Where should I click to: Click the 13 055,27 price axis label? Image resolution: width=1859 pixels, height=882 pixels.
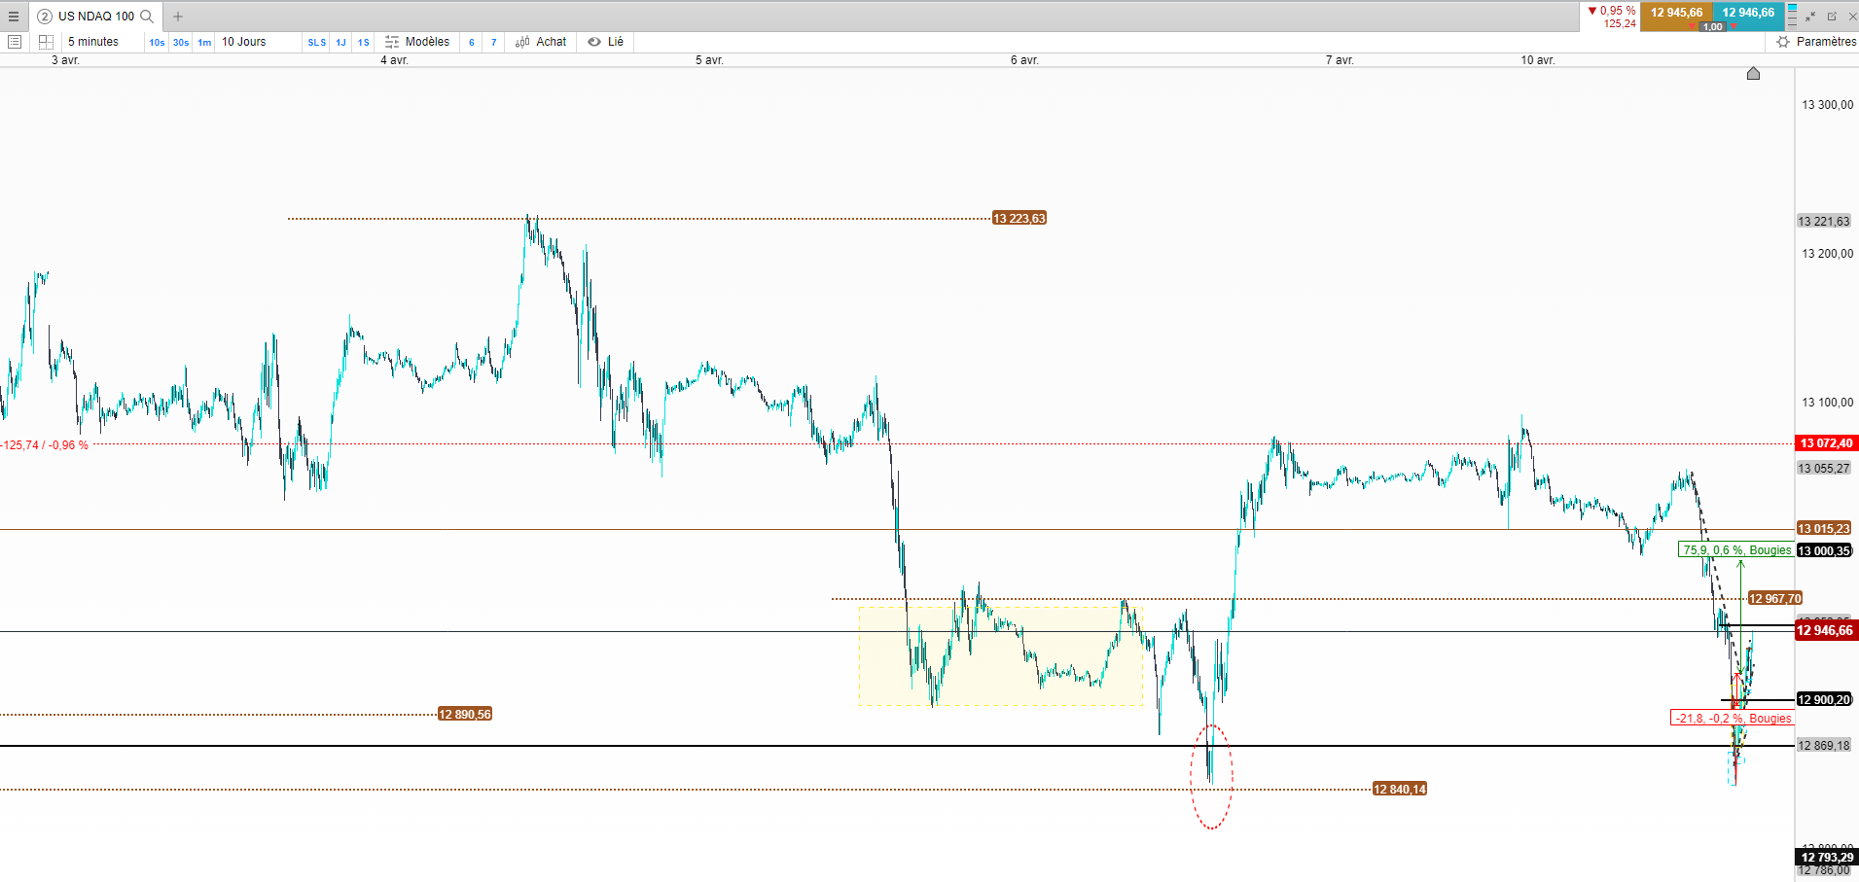(1824, 469)
